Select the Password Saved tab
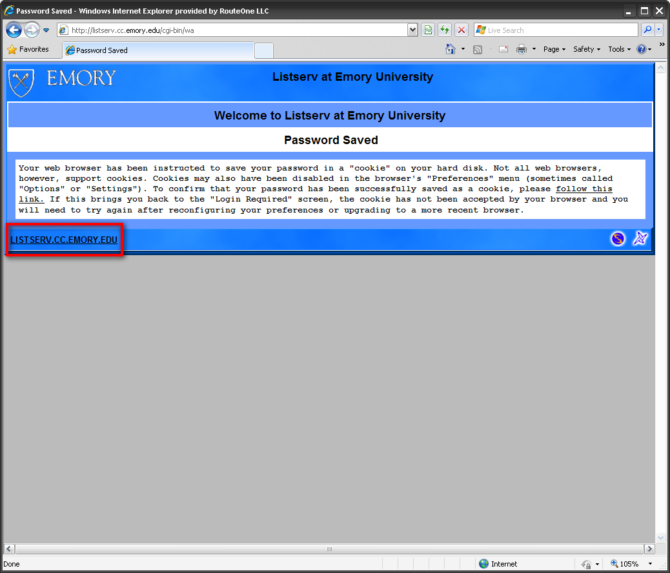 click(158, 50)
